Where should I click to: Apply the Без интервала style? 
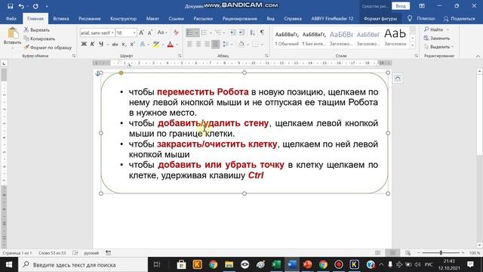[x=314, y=39]
